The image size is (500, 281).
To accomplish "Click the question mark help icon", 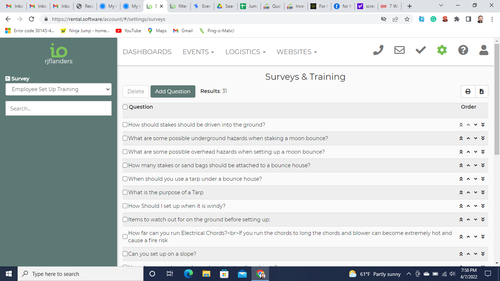I will [x=463, y=50].
